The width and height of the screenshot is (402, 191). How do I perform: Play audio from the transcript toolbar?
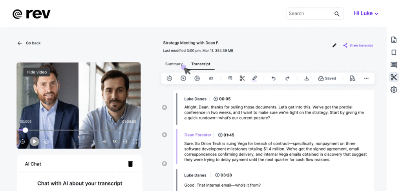[x=183, y=79]
